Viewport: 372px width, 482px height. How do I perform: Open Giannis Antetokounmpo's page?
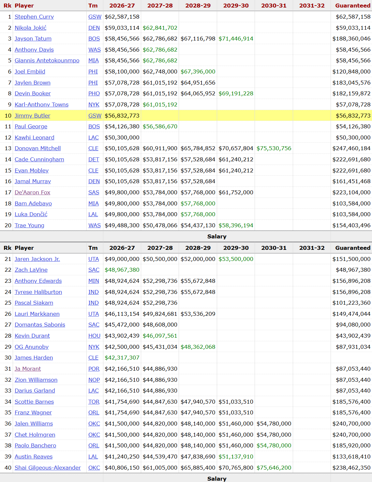(x=47, y=60)
